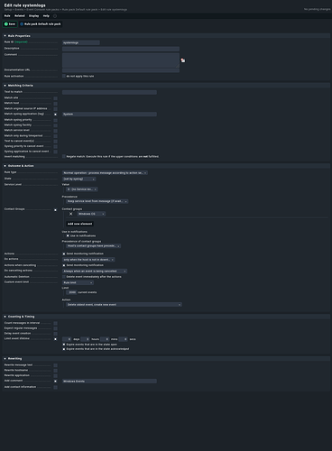
Task: Click the Text to match input field
Action: click(x=109, y=92)
